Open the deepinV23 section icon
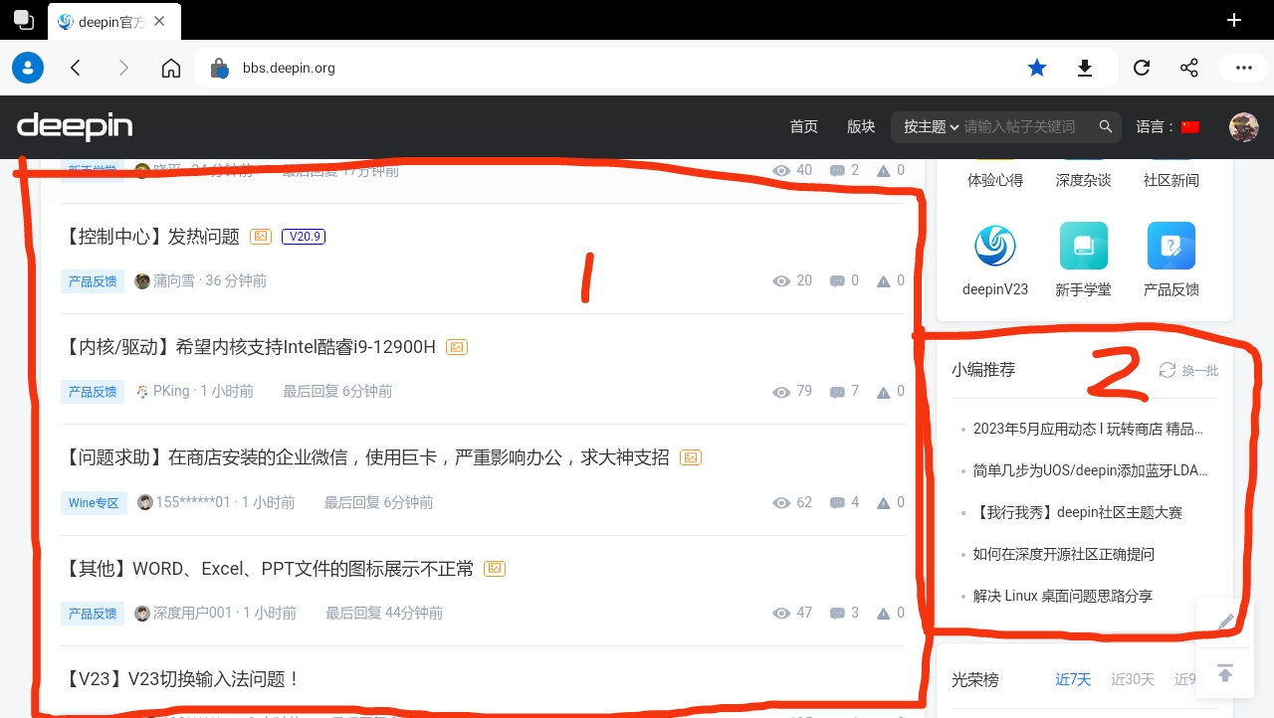Screen dimensions: 1274x718 click(x=994, y=246)
